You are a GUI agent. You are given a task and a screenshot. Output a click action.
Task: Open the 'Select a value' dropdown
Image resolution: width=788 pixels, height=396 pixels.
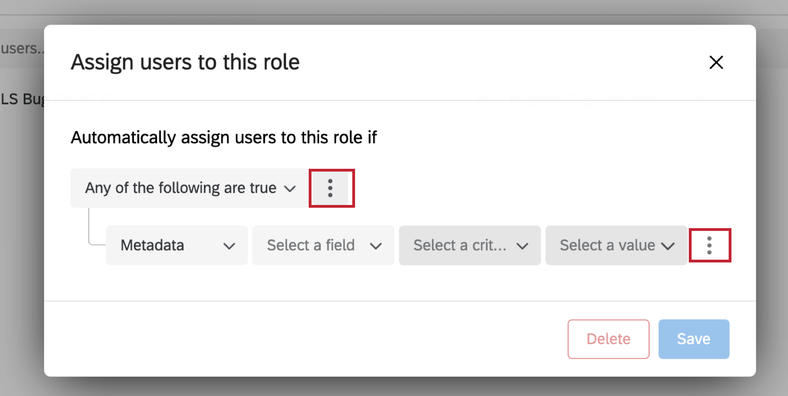click(x=616, y=245)
